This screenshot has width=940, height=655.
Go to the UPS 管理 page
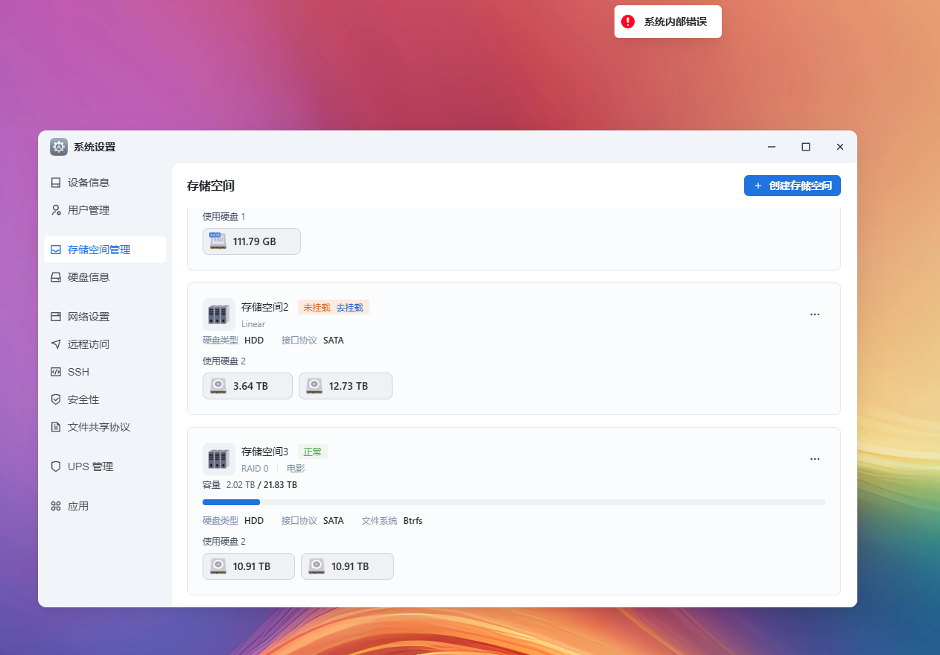tap(105, 466)
